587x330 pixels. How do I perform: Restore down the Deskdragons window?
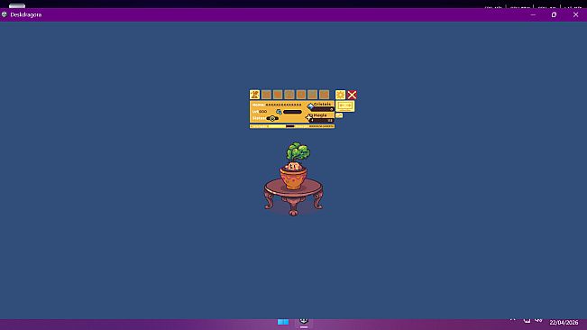click(x=554, y=14)
